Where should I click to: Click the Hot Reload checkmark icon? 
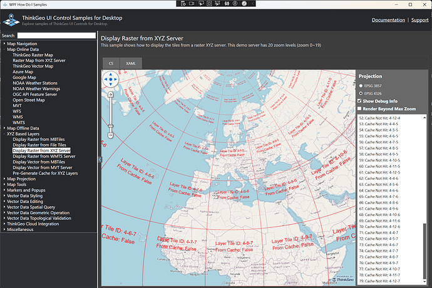tap(244, 4)
